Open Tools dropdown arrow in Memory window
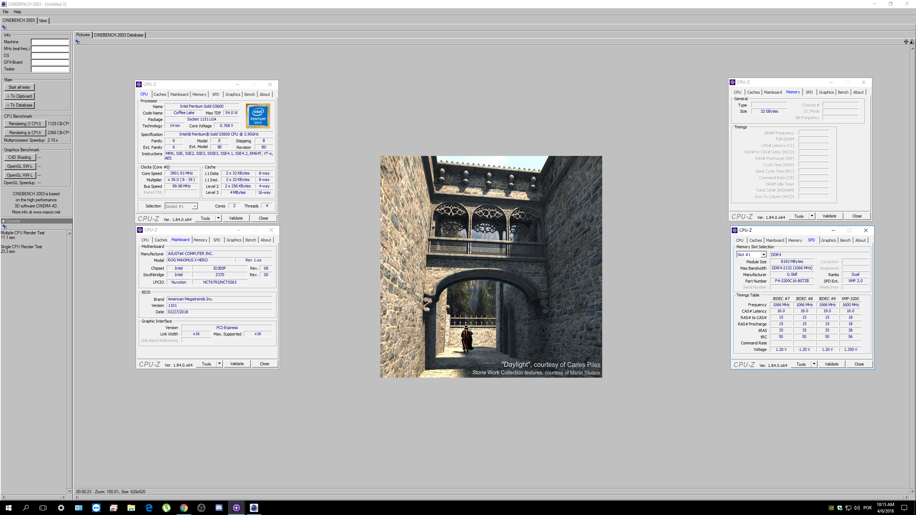Screen dimensions: 916x515 pyautogui.click(x=812, y=216)
